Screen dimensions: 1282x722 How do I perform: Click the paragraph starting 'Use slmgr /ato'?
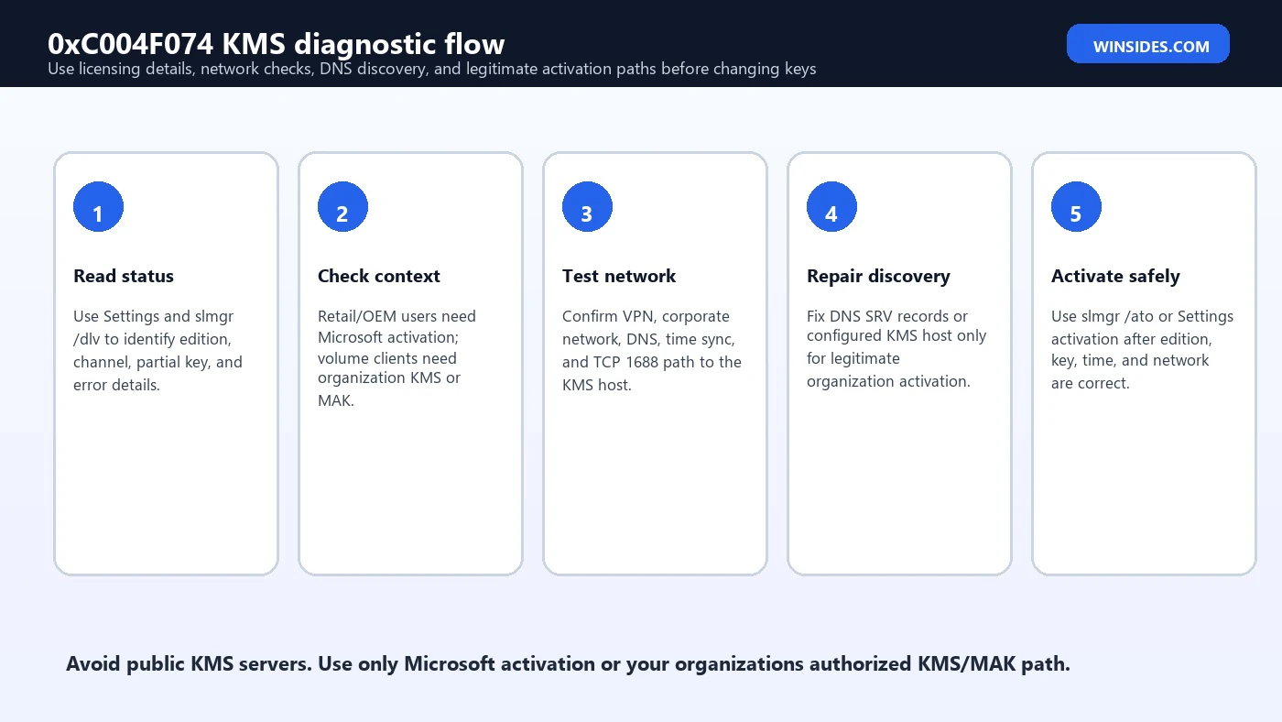pos(1142,349)
